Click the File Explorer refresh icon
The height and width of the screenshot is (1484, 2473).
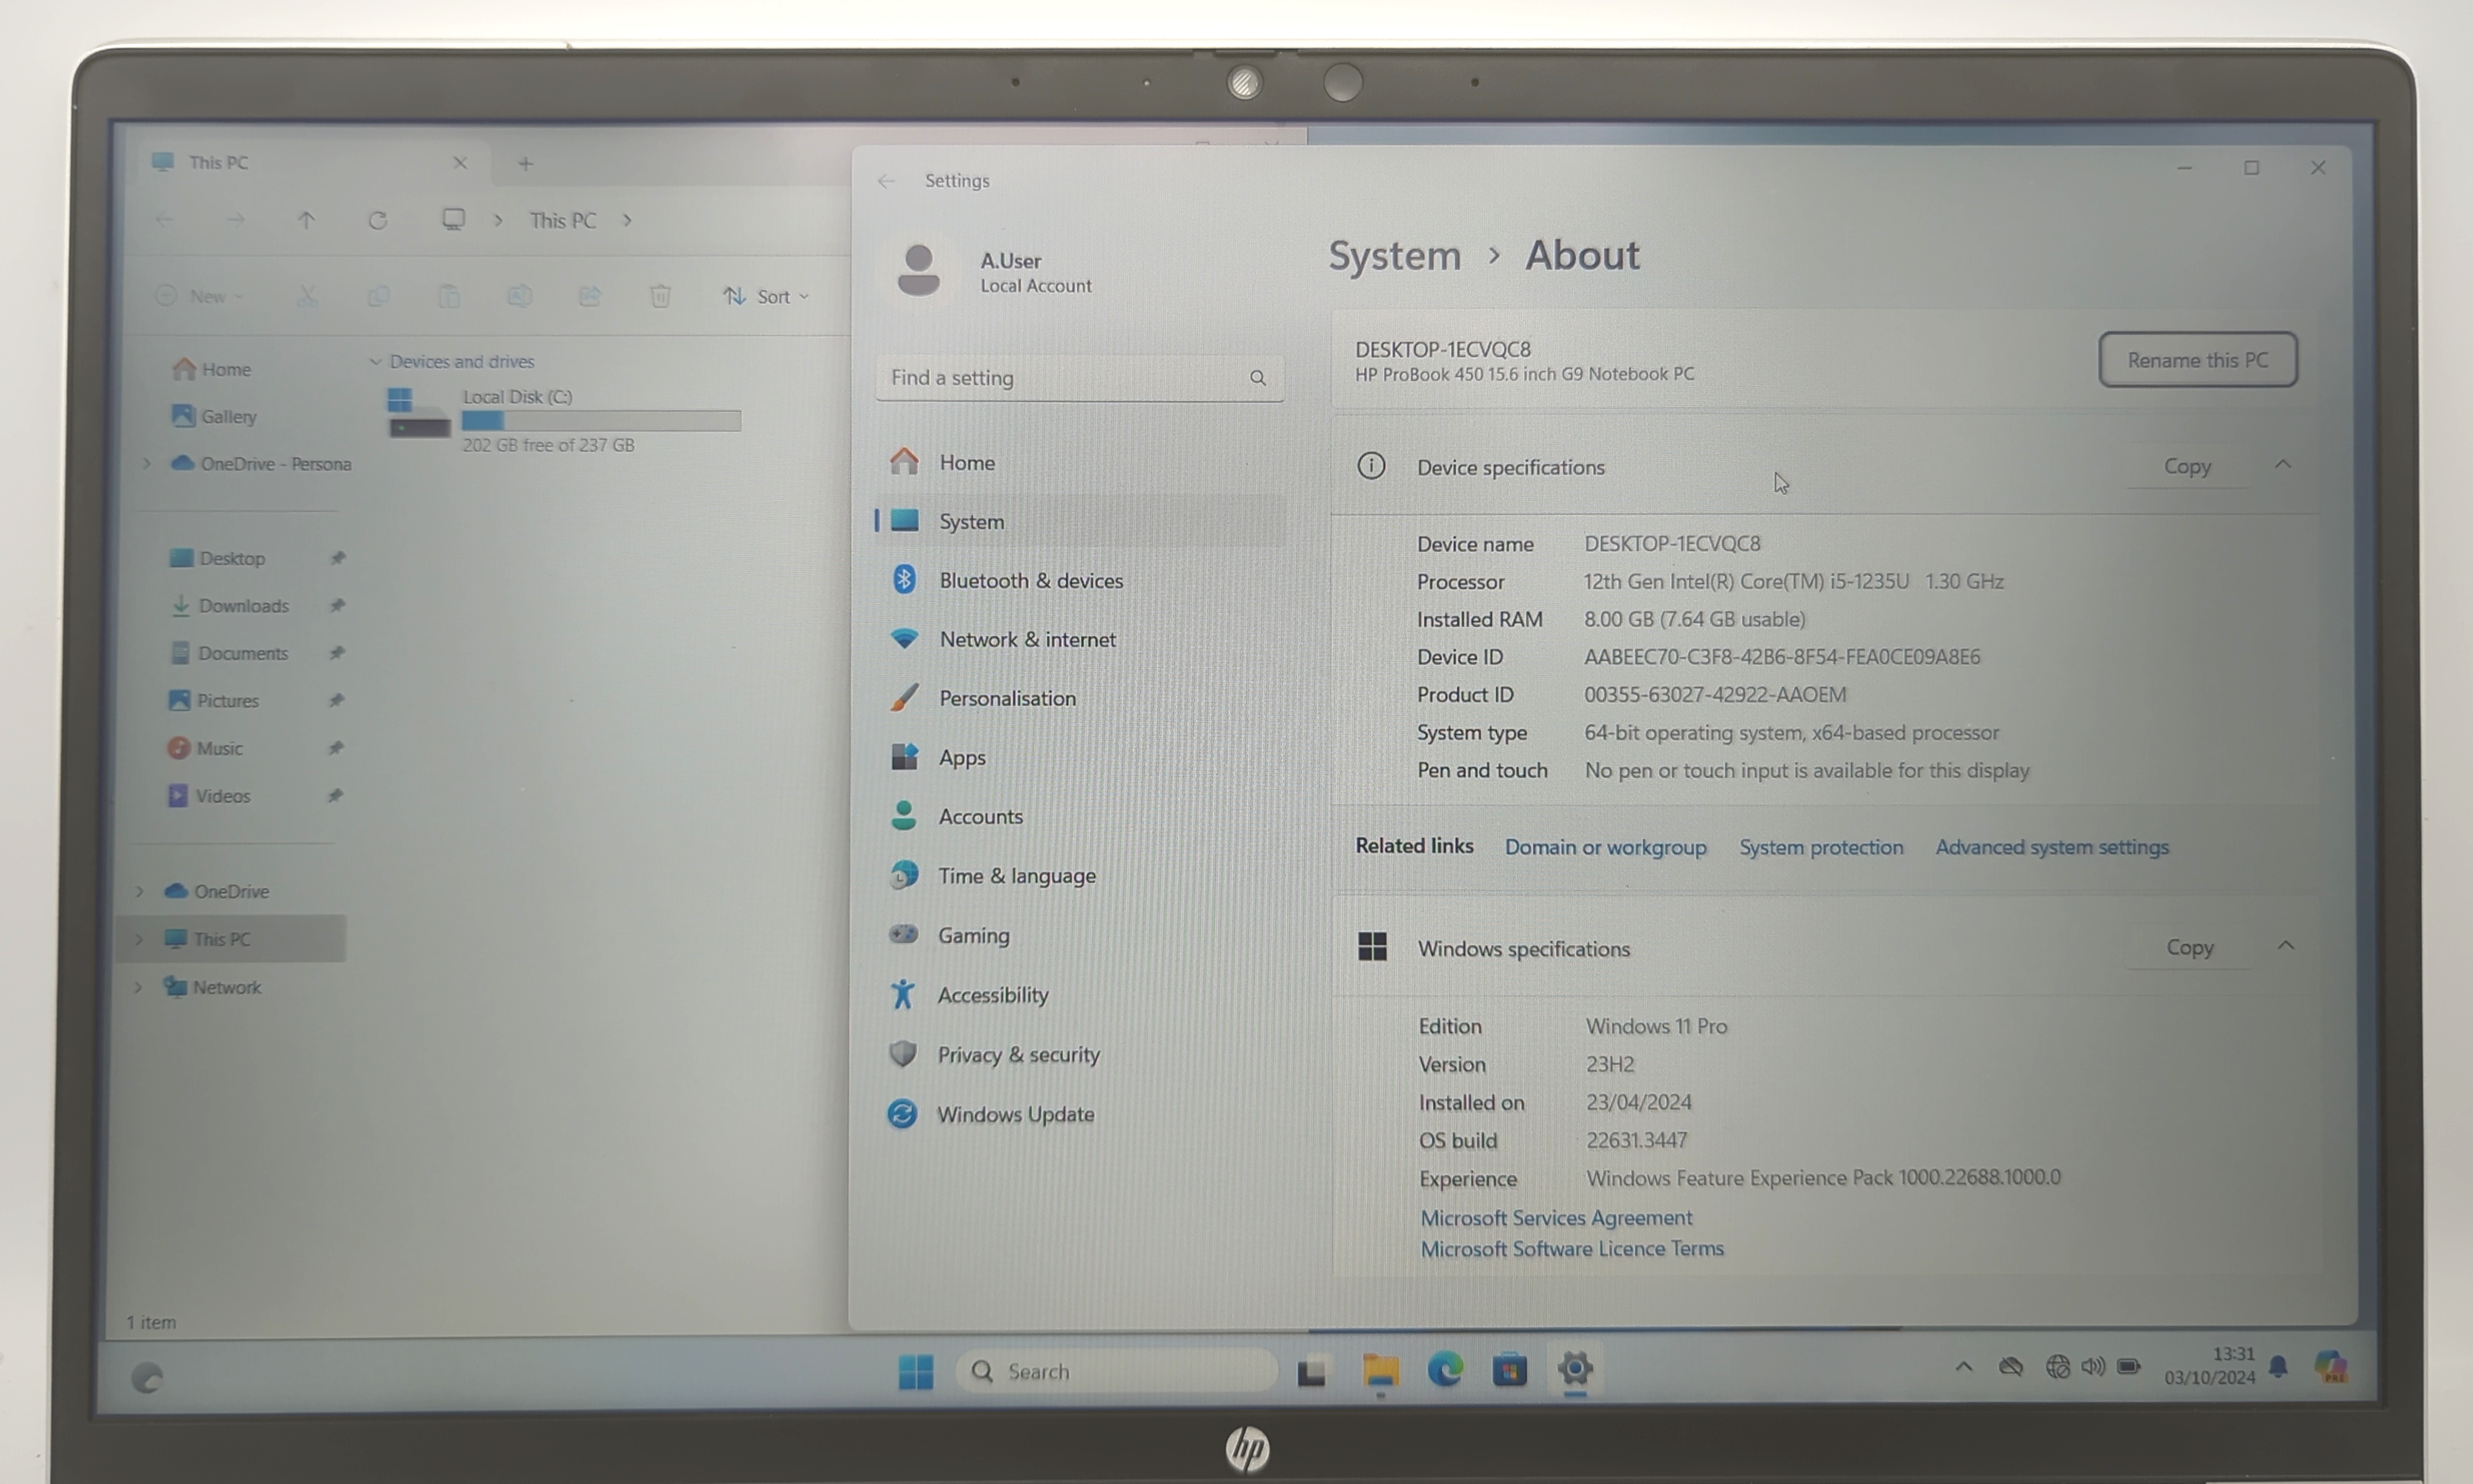[x=377, y=220]
